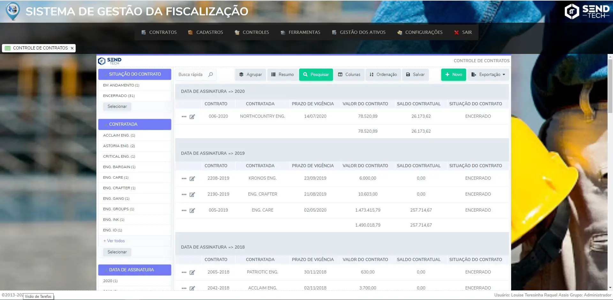Open the Exportação dropdown
Viewport: 613px width, 300px height.
click(489, 75)
